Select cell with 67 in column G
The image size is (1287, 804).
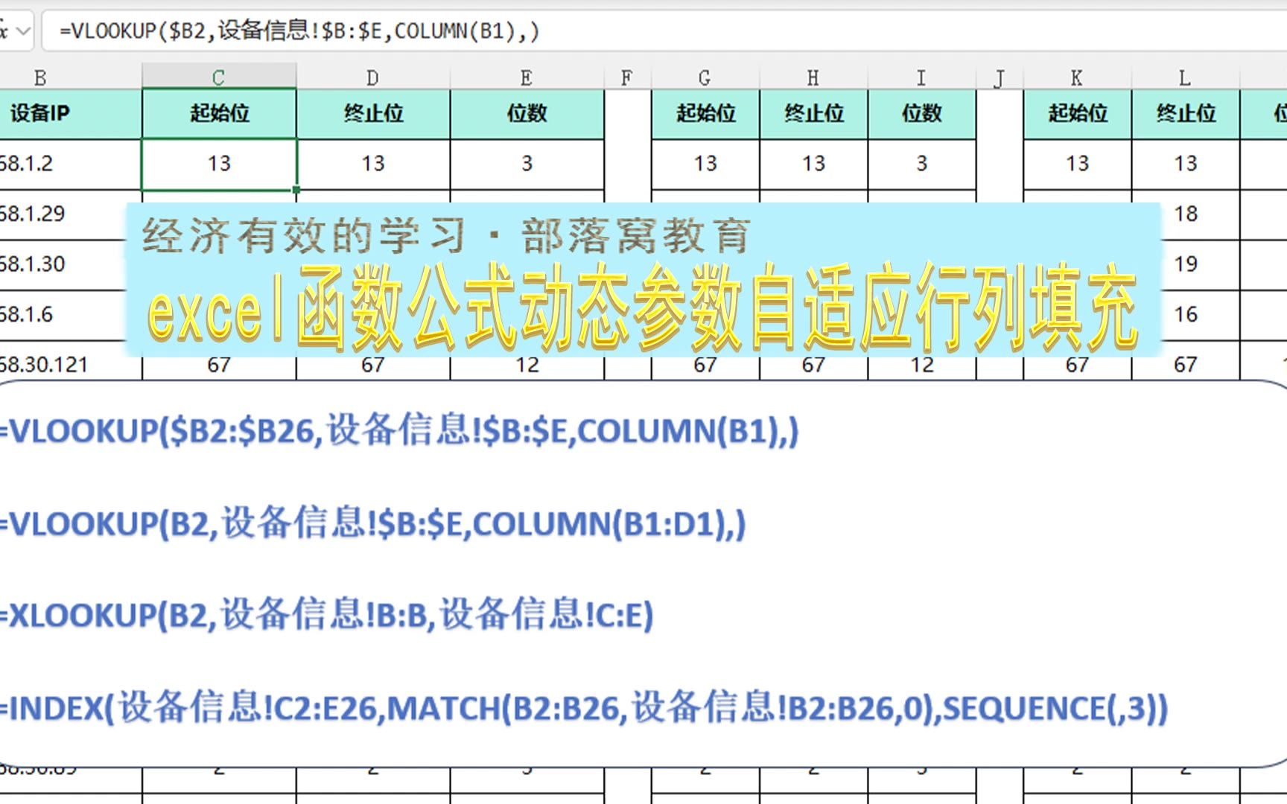point(705,365)
